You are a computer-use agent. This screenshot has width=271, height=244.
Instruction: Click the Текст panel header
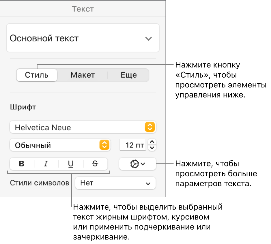(83, 9)
